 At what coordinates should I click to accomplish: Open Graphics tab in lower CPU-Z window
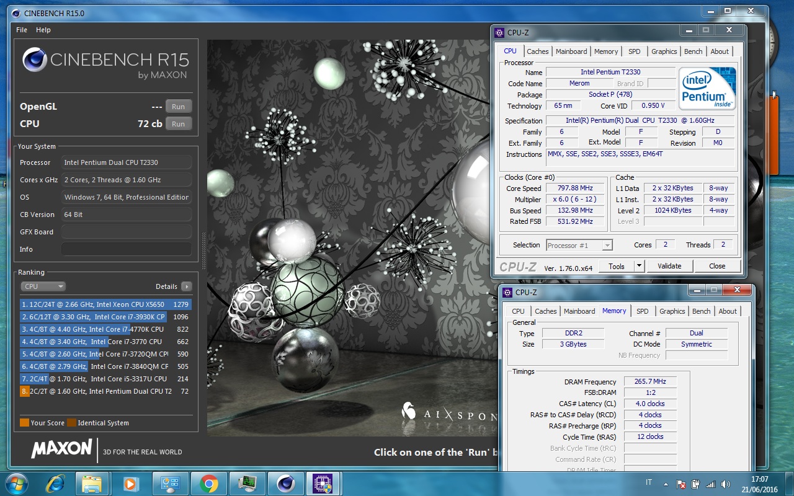pyautogui.click(x=672, y=311)
